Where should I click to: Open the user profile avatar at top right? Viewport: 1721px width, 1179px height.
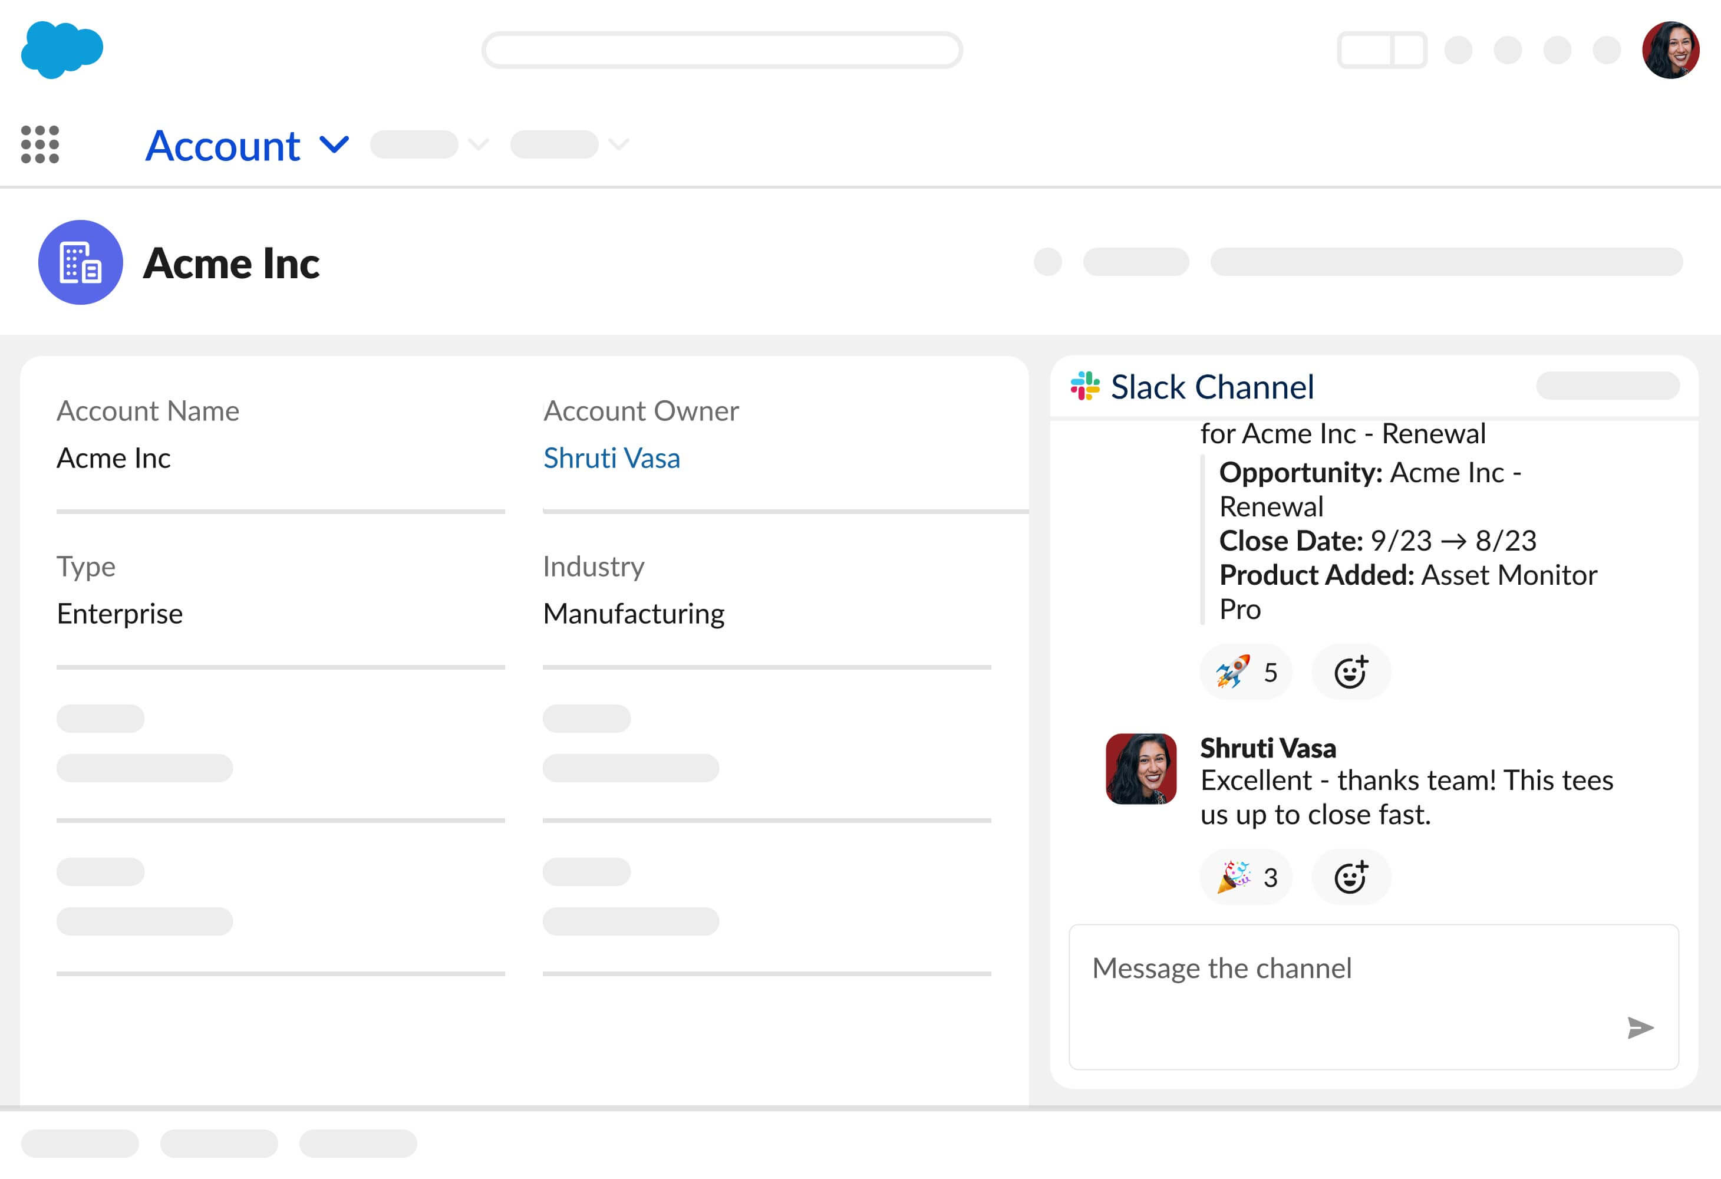(1671, 50)
